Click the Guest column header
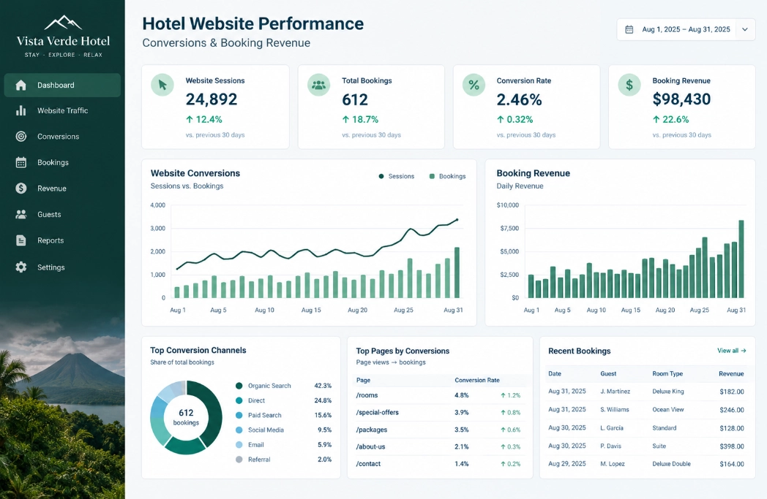The height and width of the screenshot is (499, 767). pos(608,373)
